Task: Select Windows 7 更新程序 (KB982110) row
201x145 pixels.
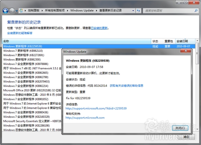Action: [32, 51]
